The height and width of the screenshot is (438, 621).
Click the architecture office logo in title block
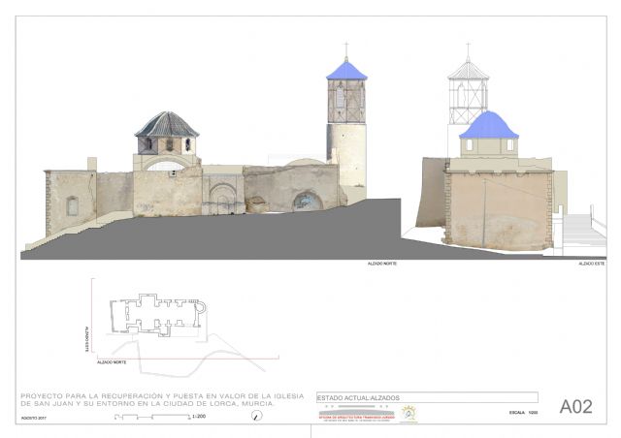[x=355, y=415]
